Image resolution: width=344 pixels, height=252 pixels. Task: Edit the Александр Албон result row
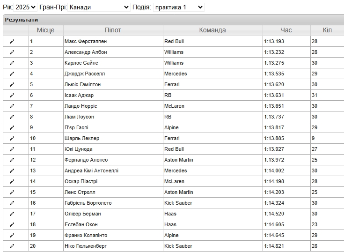point(12,52)
